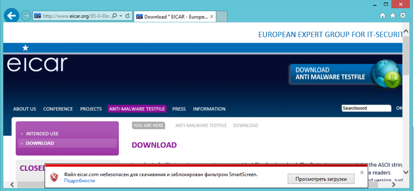
Task: Click the horizontal scrollbar left arrow
Action: click(x=11, y=184)
